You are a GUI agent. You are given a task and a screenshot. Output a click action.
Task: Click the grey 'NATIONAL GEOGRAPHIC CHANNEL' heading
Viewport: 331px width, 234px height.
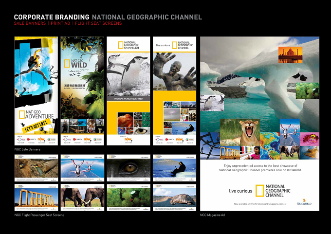click(x=147, y=17)
